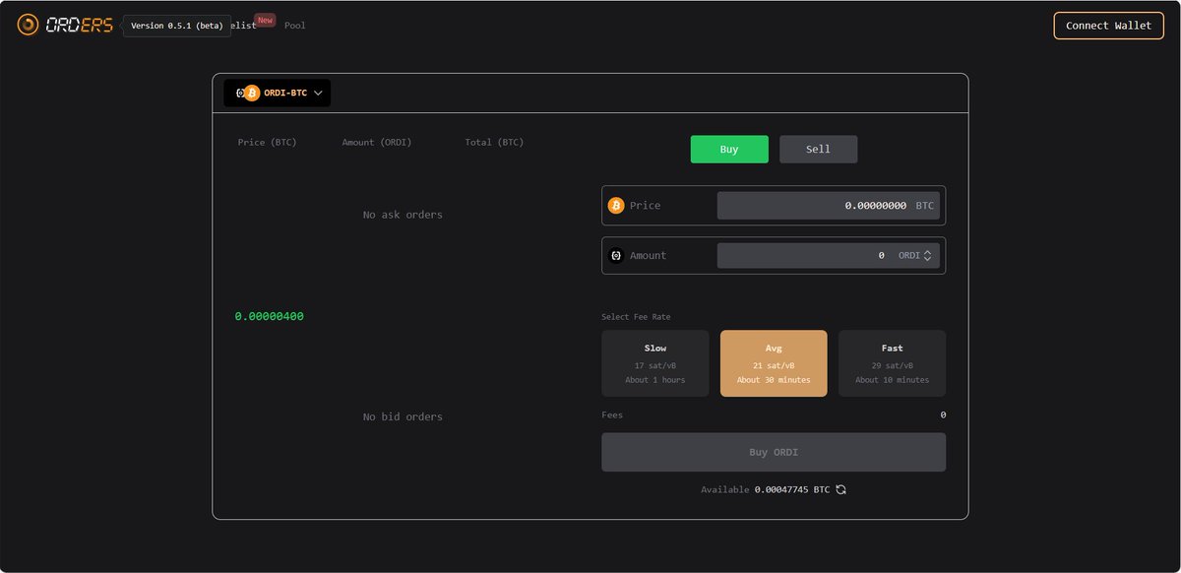This screenshot has width=1181, height=573.
Task: Click the New badge on the Whitelist menu
Action: click(264, 19)
